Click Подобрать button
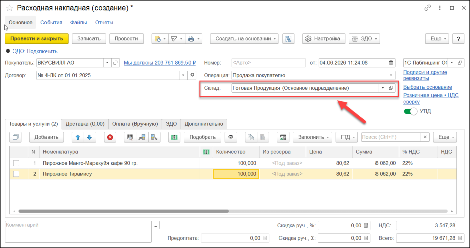The image size is (470, 248). point(203,137)
